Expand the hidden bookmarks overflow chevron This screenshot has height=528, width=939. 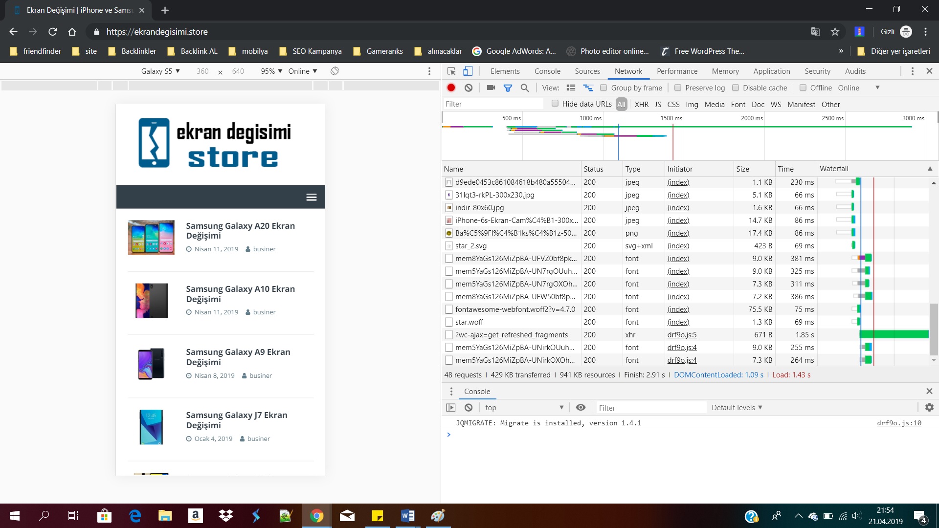pyautogui.click(x=841, y=51)
